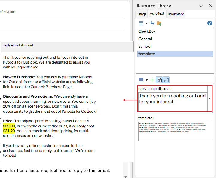Click the 'How to Purchase' heading text

coord(19,77)
